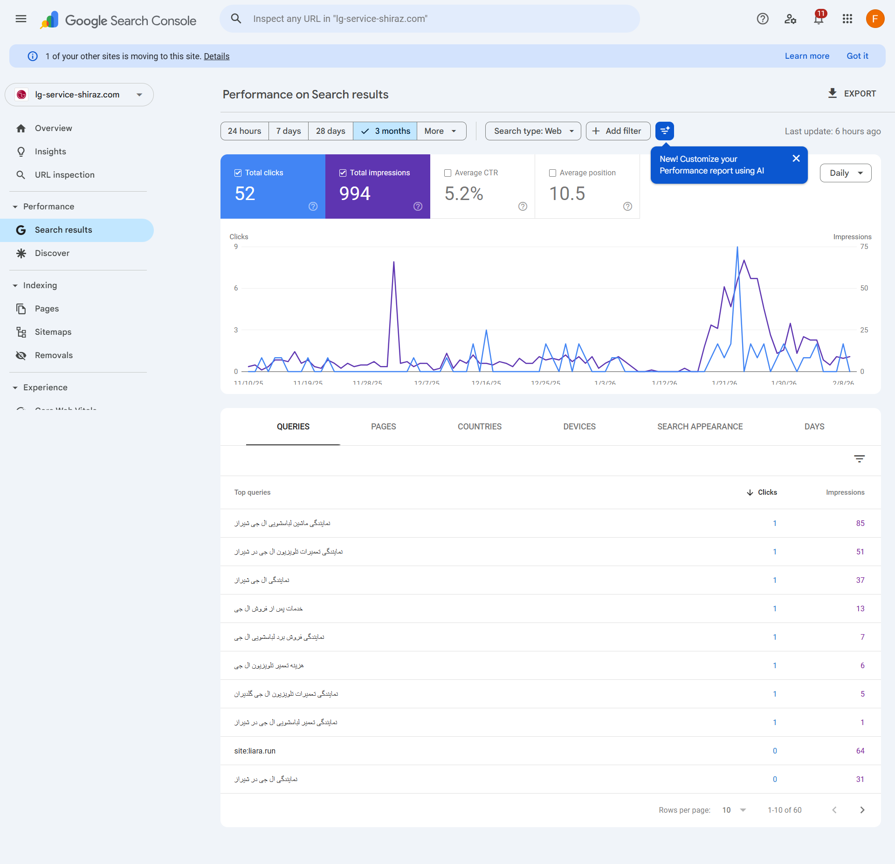The height and width of the screenshot is (864, 895).
Task: Open the Help icon
Action: (x=763, y=19)
